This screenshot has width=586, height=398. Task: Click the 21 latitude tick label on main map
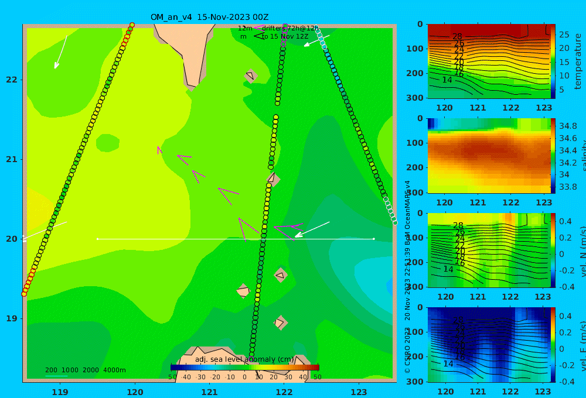click(12, 159)
